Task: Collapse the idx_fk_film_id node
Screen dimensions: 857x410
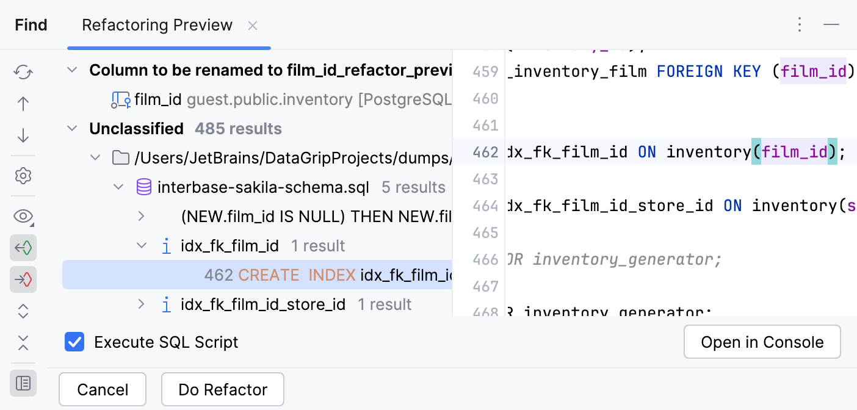Action: point(141,246)
